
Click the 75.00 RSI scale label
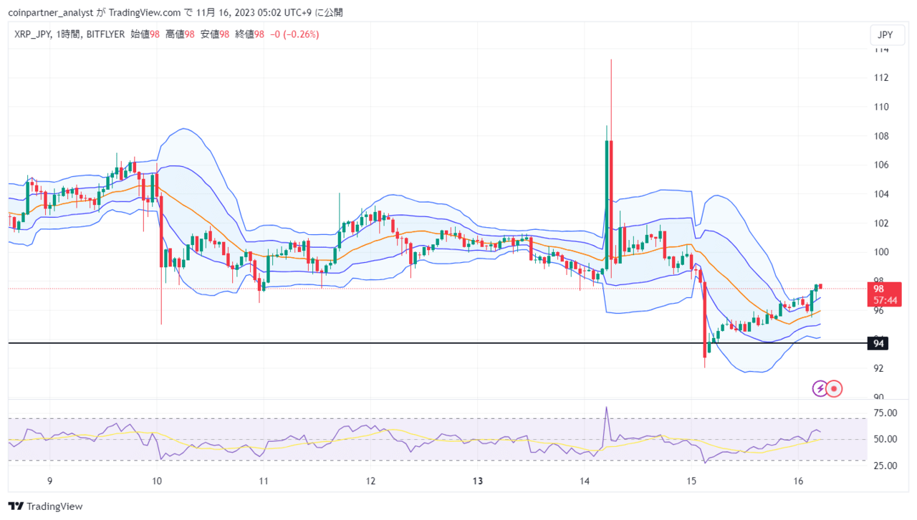(x=885, y=413)
